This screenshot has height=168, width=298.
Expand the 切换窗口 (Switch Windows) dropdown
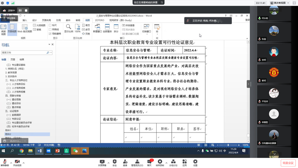point(146,31)
